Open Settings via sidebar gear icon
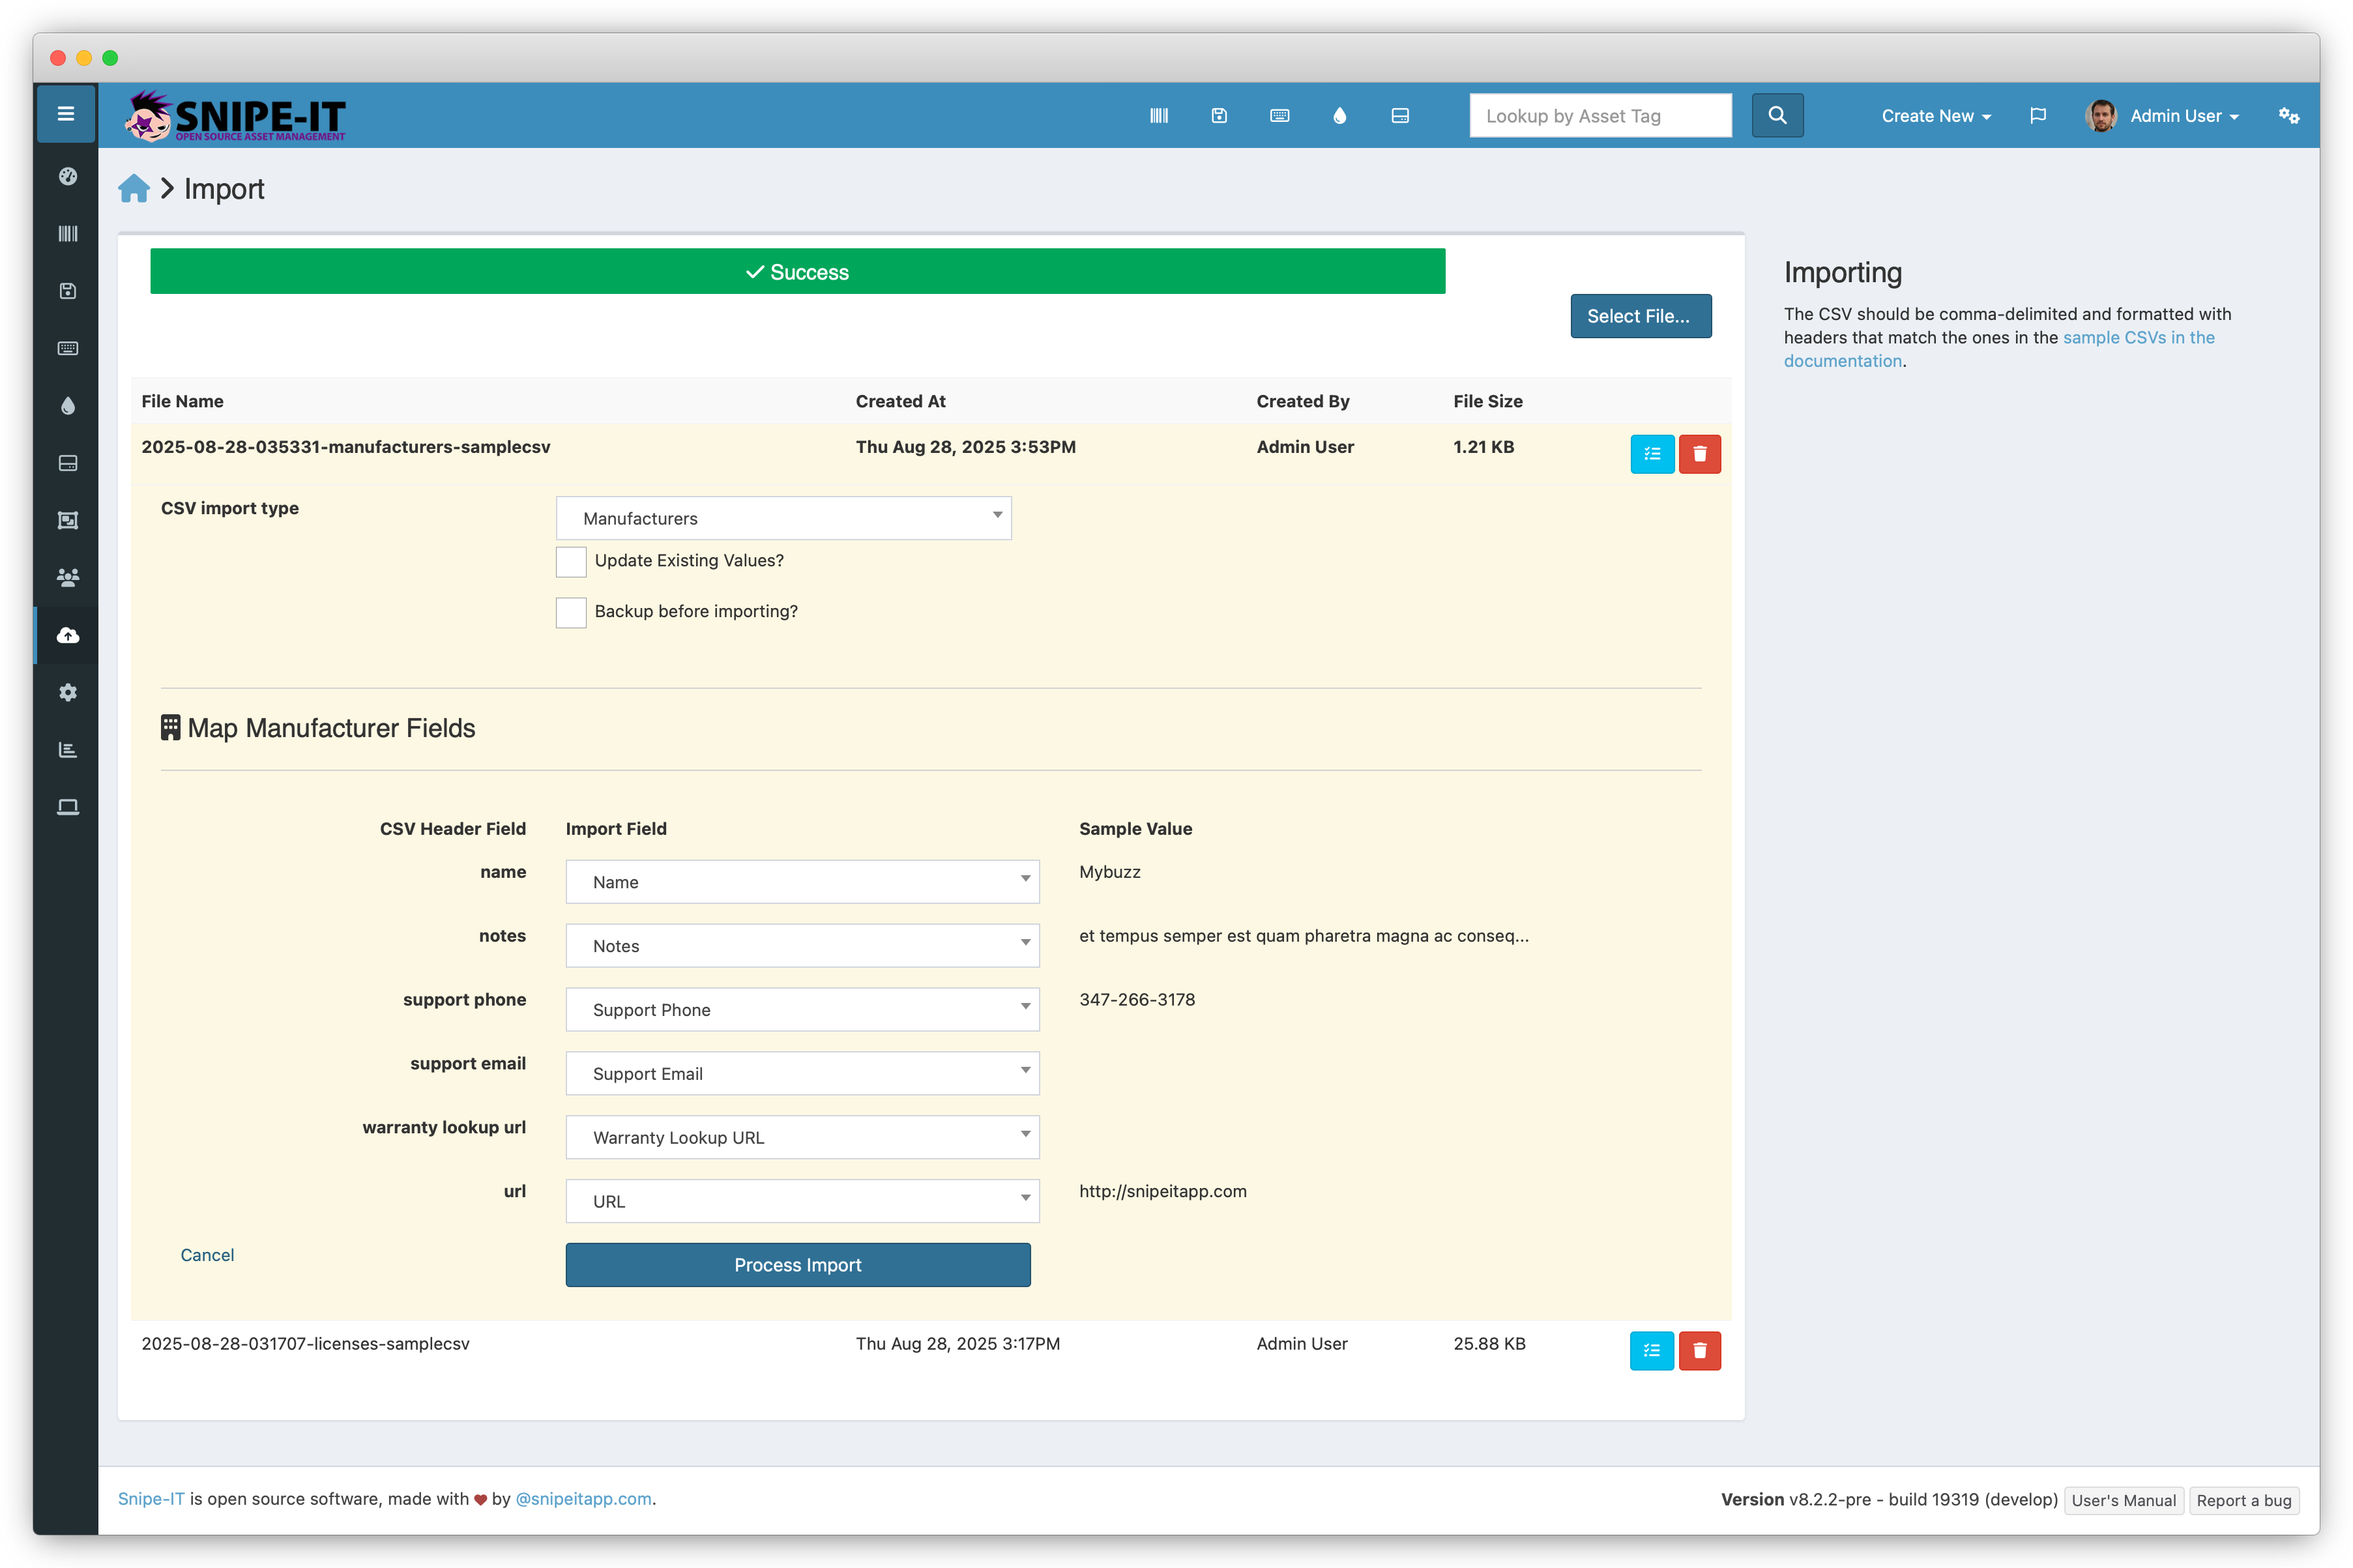This screenshot has width=2353, height=1568. coord(68,693)
